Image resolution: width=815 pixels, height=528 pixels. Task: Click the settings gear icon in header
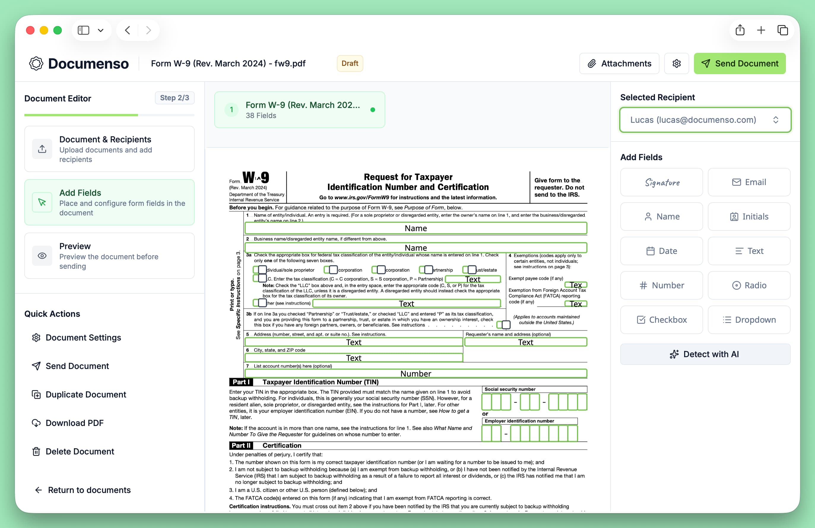676,64
